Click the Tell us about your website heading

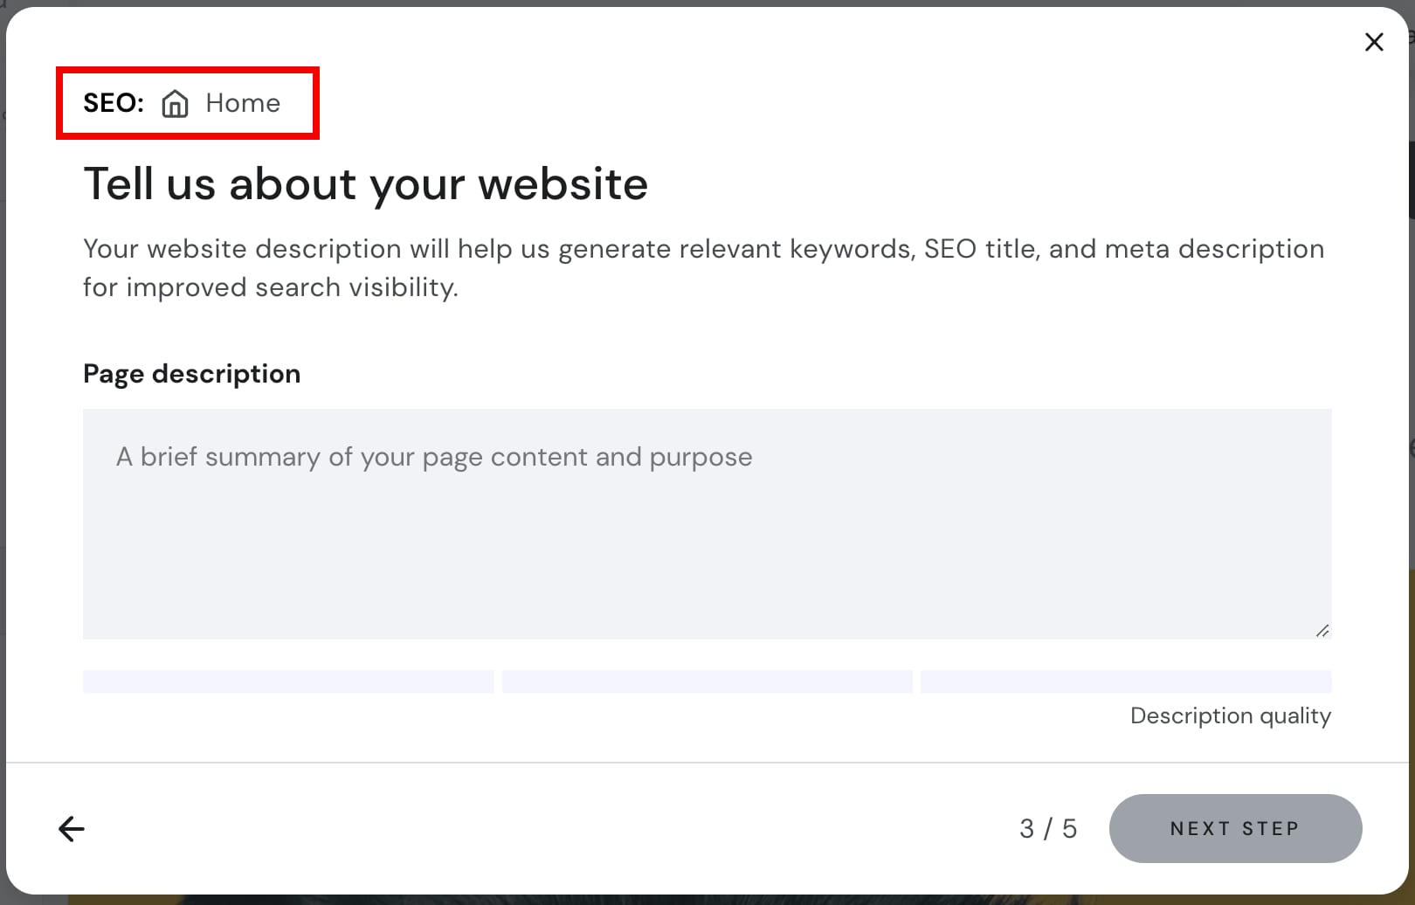tap(365, 184)
